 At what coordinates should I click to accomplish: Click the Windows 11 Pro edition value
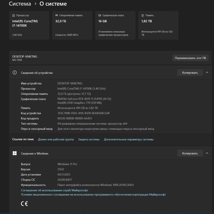(67, 164)
